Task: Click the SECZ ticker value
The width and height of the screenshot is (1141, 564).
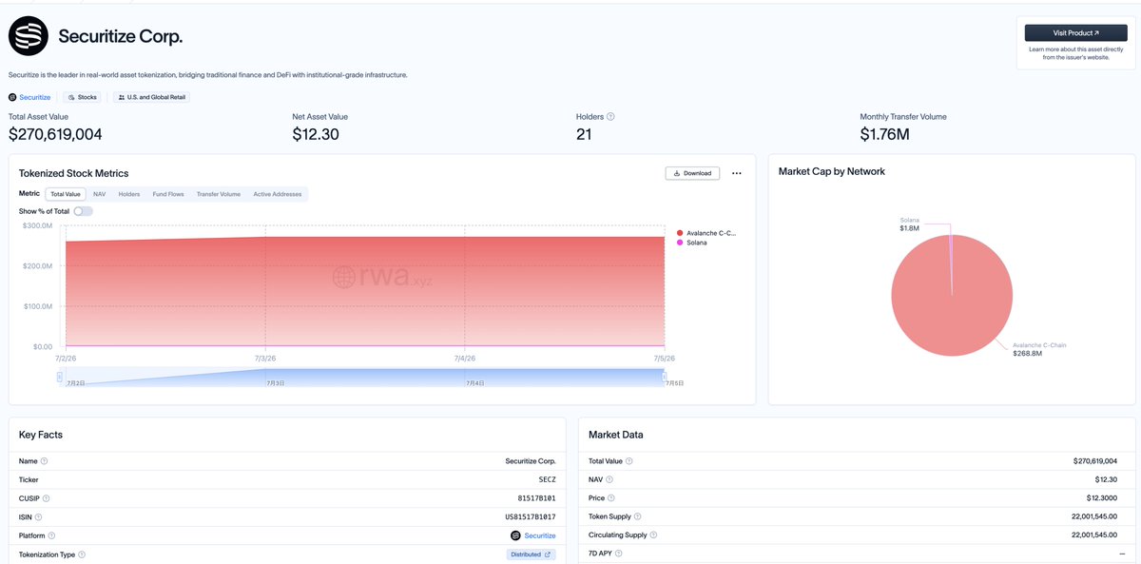Action: point(547,479)
